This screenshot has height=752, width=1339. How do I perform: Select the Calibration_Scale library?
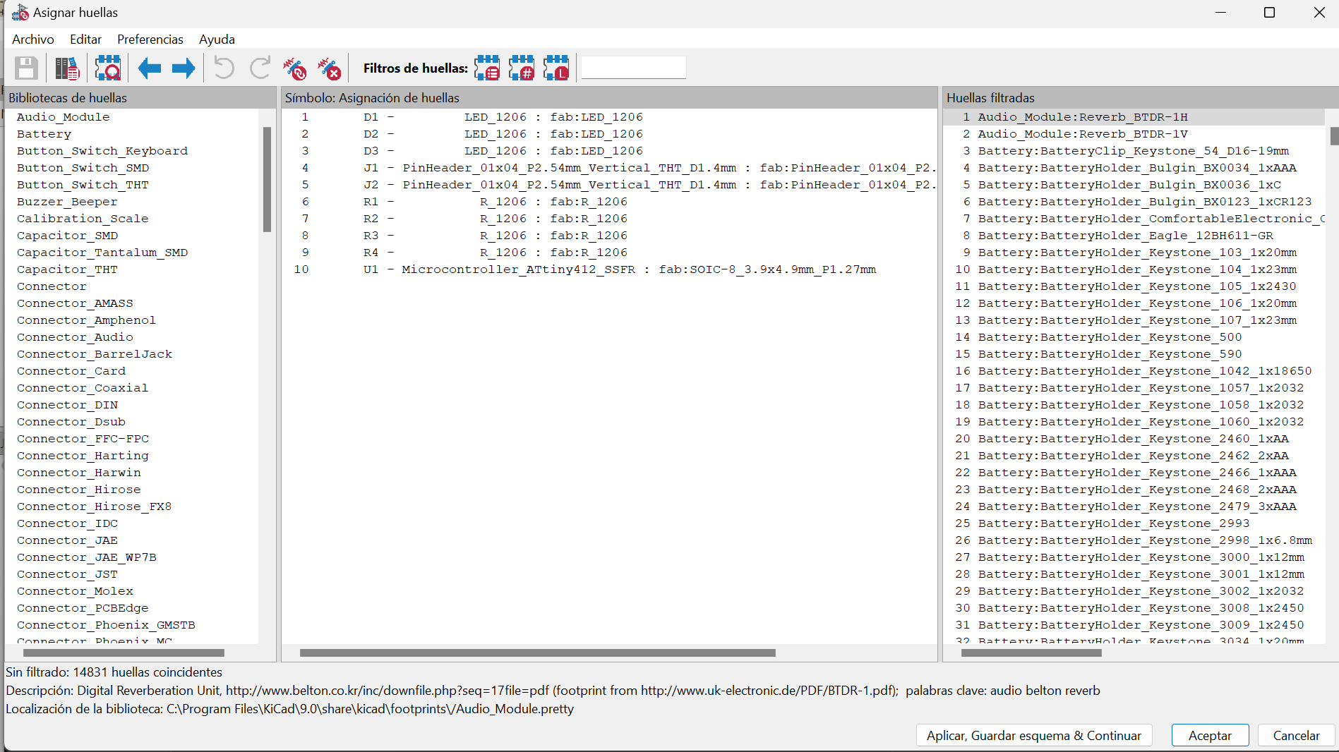83,219
